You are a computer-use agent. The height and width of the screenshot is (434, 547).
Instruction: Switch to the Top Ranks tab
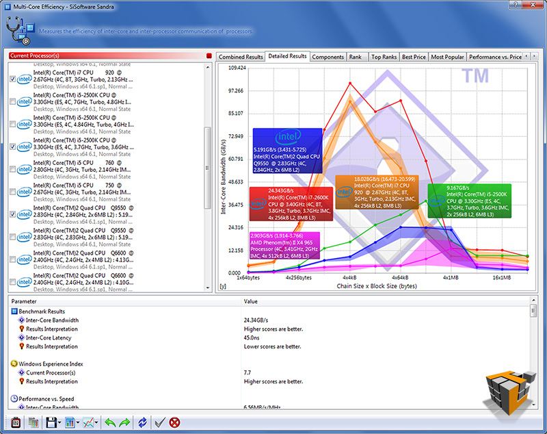click(384, 57)
